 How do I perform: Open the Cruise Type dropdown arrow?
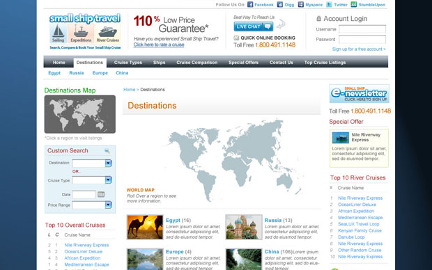click(x=108, y=180)
